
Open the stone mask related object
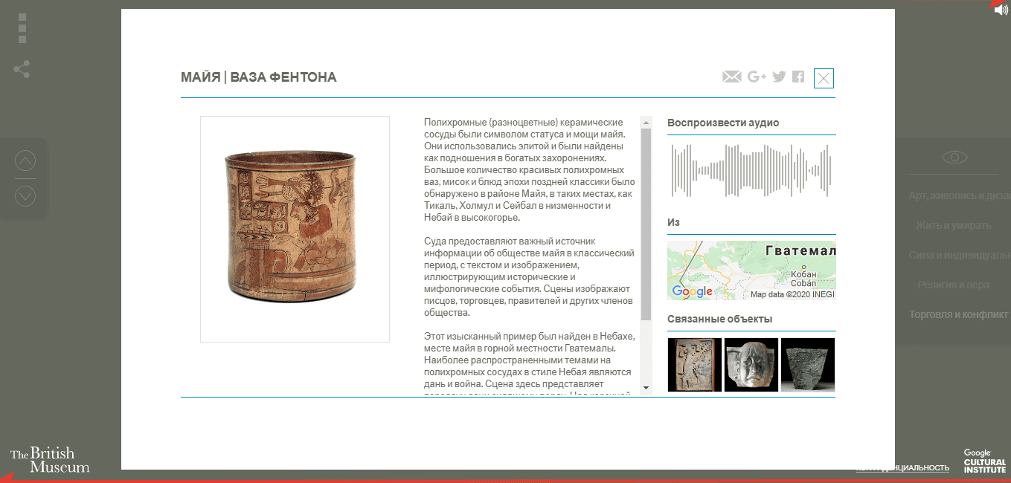pos(751,365)
